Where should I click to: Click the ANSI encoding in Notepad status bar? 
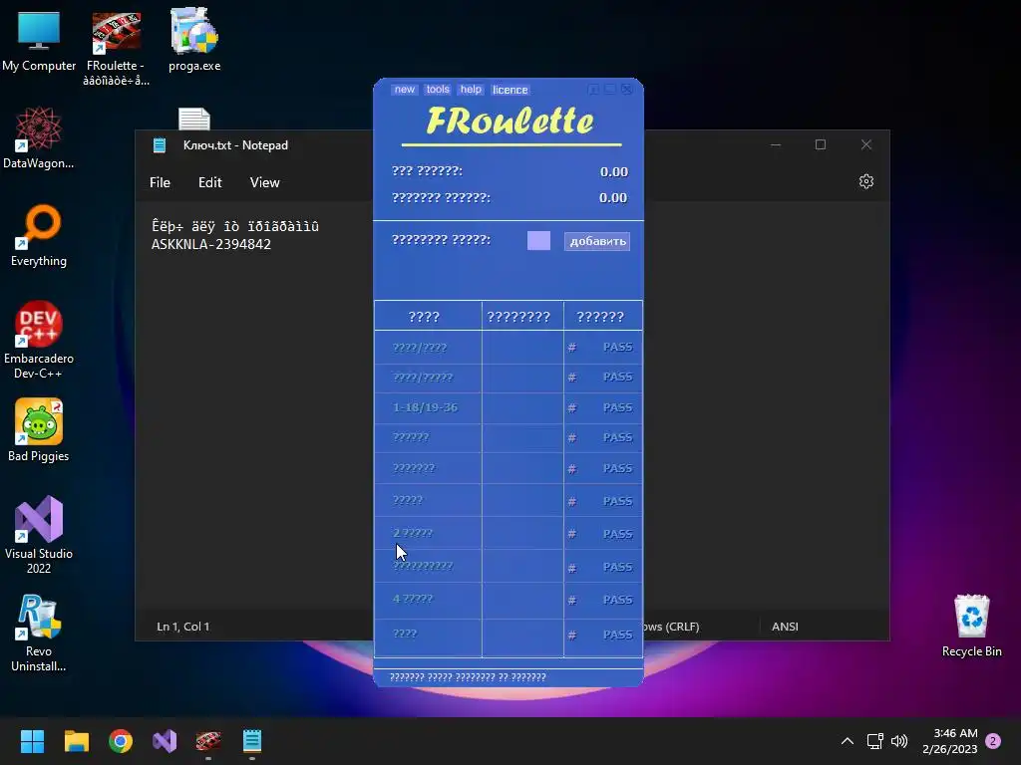click(785, 627)
